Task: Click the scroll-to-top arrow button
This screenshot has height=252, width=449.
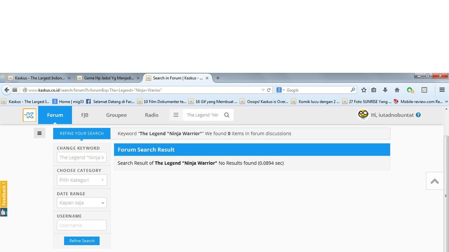Action: click(435, 181)
